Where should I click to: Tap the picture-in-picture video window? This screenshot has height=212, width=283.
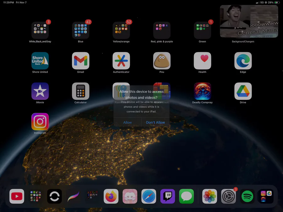tap(249, 21)
